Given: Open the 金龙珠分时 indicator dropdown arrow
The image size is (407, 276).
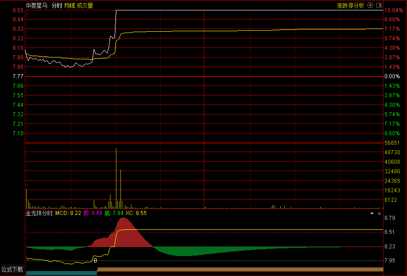Looking at the screenshot, I should tap(372, 214).
